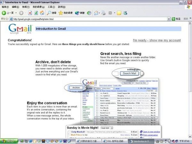Open the Search magnifier toolbar button
Screen dimensions: 192x144
(x=52, y=13)
